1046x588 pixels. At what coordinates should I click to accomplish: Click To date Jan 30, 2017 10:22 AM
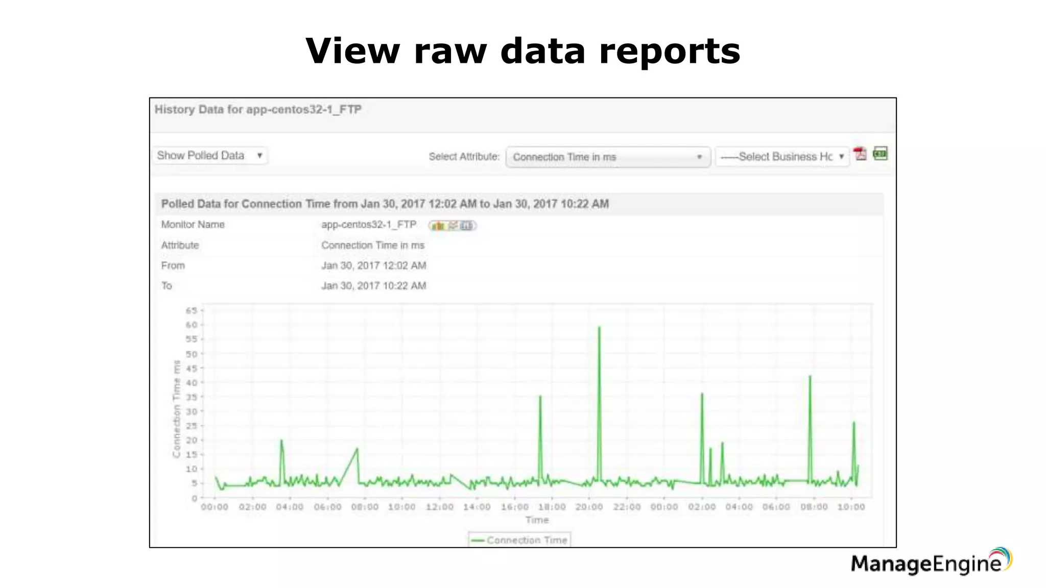click(373, 286)
